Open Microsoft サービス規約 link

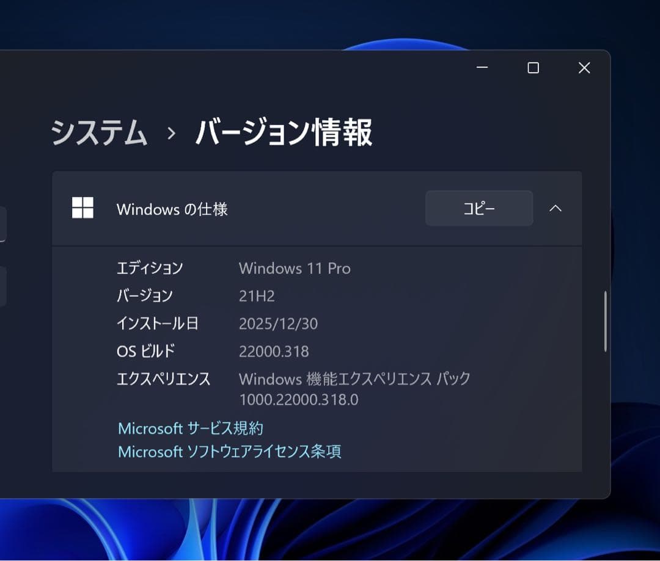point(190,429)
